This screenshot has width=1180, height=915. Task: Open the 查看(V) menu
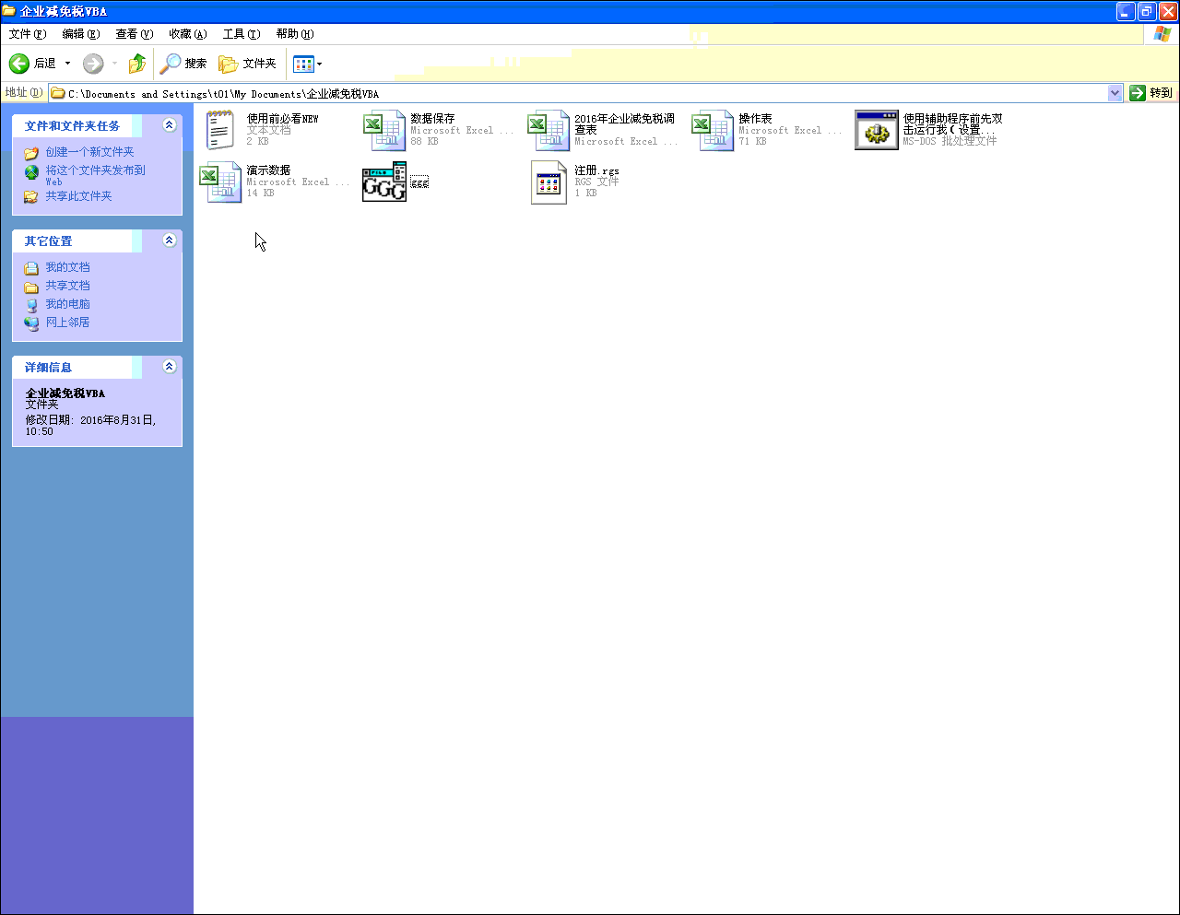pyautogui.click(x=134, y=34)
